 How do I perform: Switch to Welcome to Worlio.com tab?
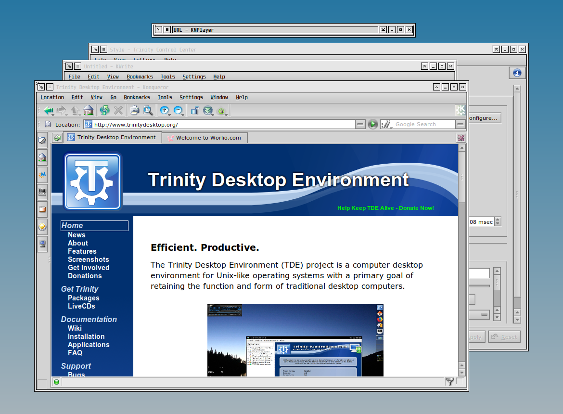click(205, 138)
